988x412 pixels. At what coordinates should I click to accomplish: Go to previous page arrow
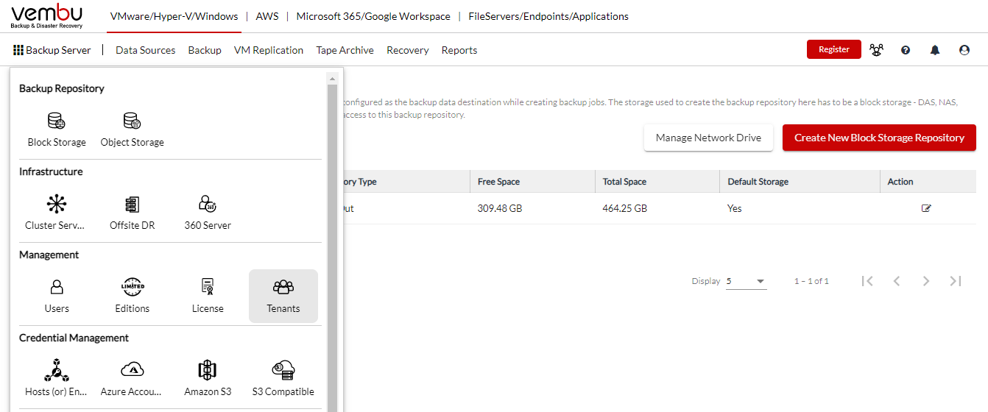pos(897,281)
